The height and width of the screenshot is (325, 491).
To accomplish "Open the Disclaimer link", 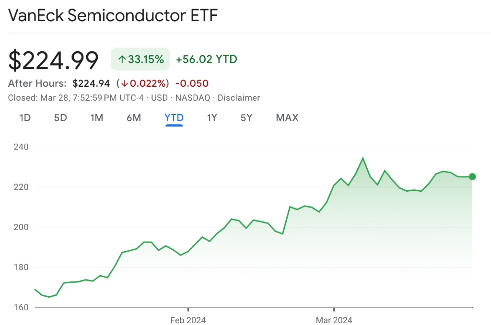I will coord(239,98).
